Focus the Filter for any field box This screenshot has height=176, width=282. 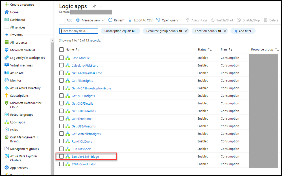(78, 31)
